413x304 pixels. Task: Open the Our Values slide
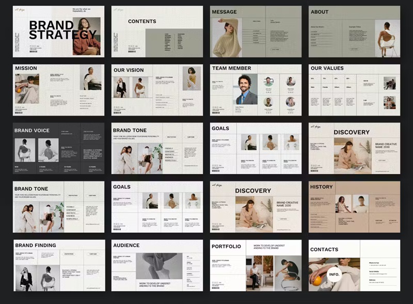click(354, 90)
